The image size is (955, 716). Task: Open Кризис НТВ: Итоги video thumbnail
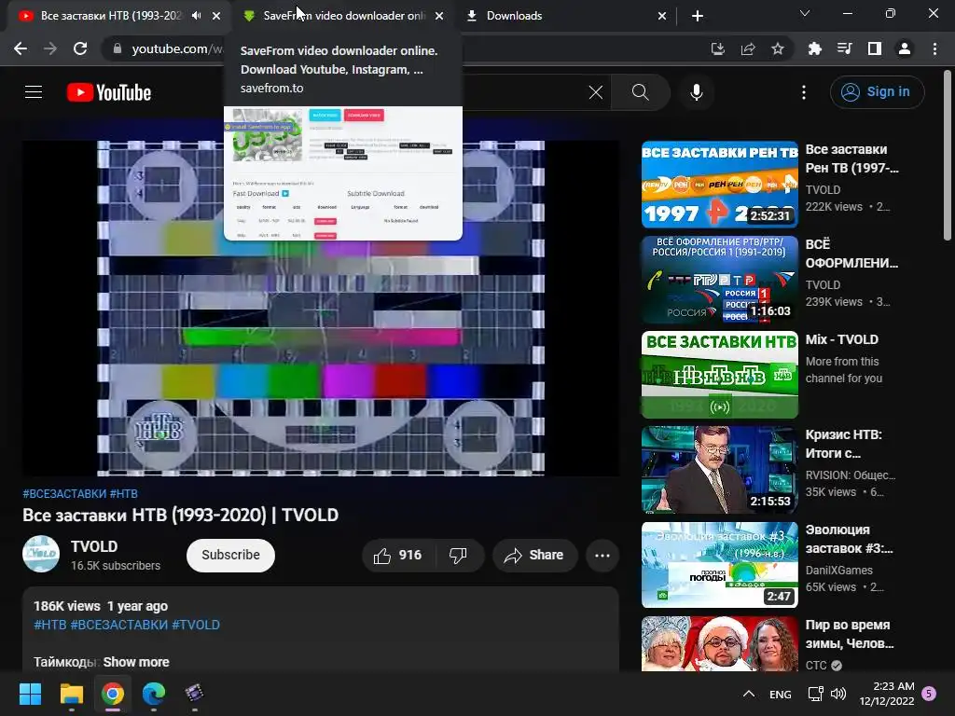point(720,470)
